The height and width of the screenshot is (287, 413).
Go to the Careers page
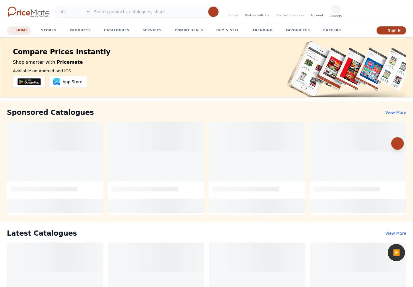(x=332, y=30)
